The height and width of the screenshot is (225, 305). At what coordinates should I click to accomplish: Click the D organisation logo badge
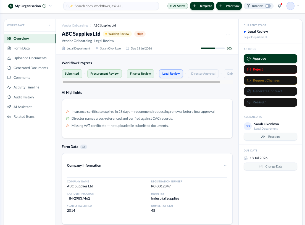coord(11,6)
